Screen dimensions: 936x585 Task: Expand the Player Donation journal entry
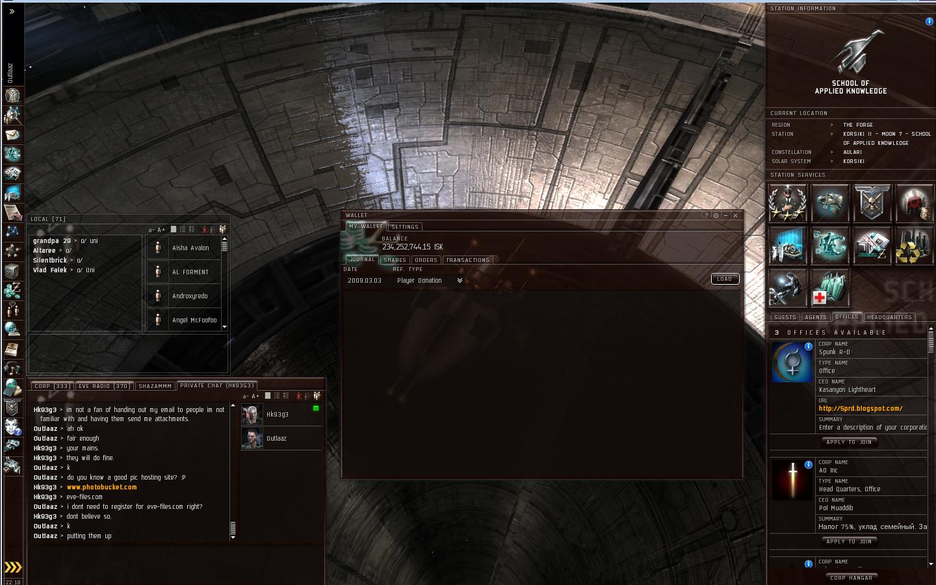460,281
